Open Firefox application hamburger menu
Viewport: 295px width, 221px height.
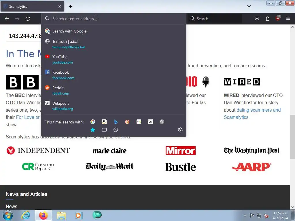click(288, 18)
